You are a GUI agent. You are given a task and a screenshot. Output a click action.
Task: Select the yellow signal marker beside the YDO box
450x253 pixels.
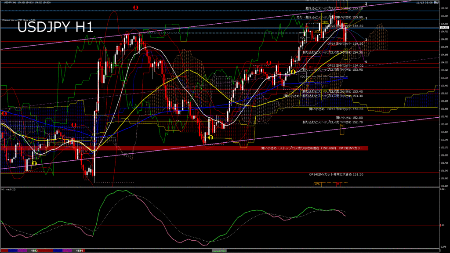(293, 72)
